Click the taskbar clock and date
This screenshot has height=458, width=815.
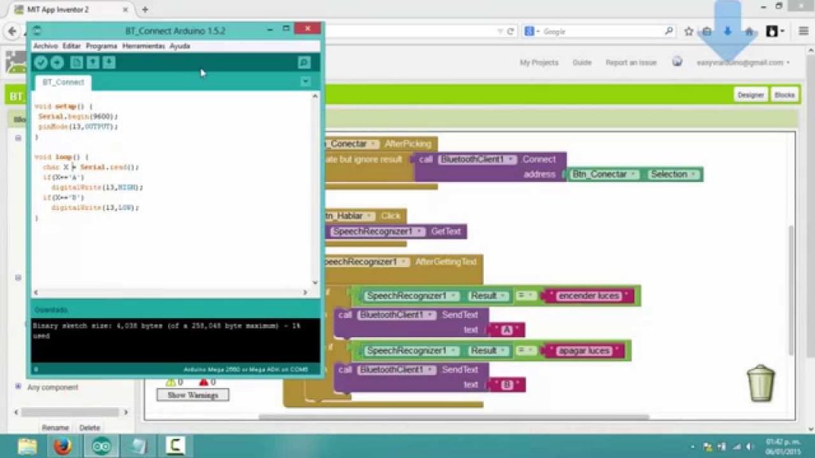point(783,447)
